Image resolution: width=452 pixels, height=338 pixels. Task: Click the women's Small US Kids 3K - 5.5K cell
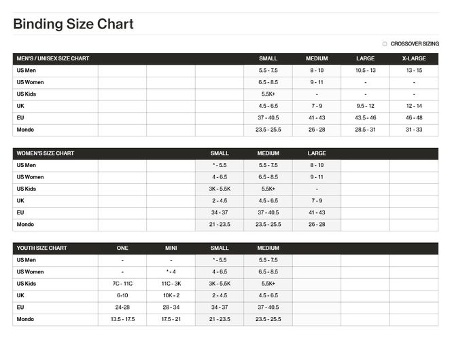pyautogui.click(x=220, y=189)
